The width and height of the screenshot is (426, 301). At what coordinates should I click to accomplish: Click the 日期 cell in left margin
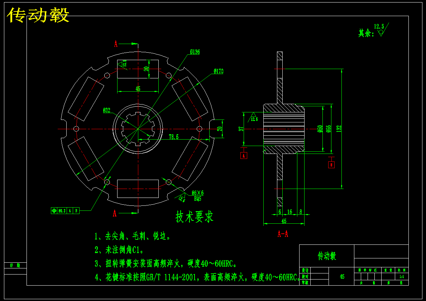[15, 266]
